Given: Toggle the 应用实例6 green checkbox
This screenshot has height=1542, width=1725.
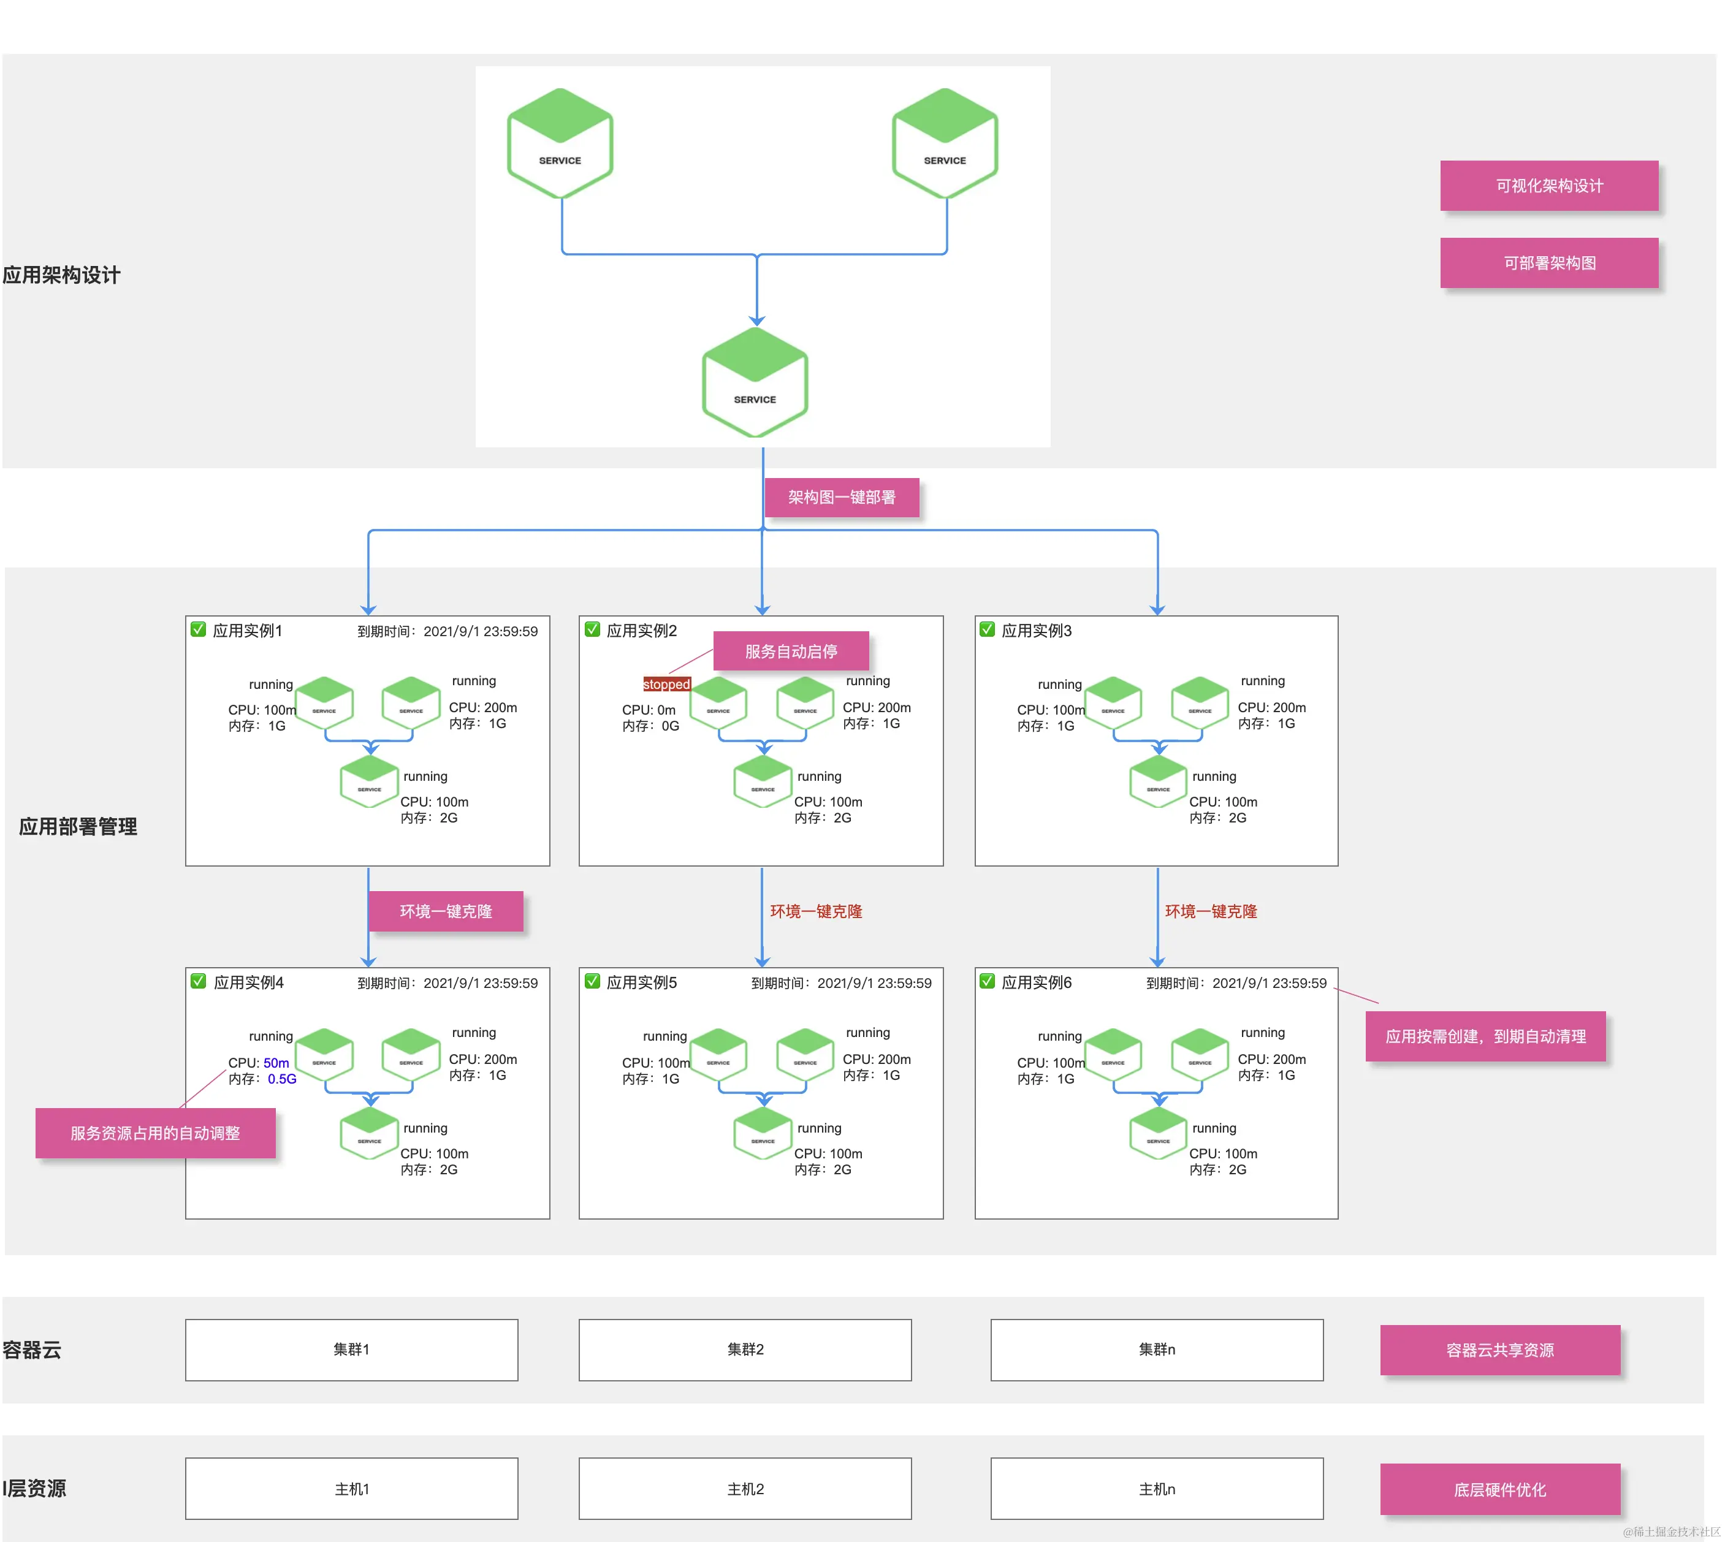Looking at the screenshot, I should pyautogui.click(x=988, y=981).
